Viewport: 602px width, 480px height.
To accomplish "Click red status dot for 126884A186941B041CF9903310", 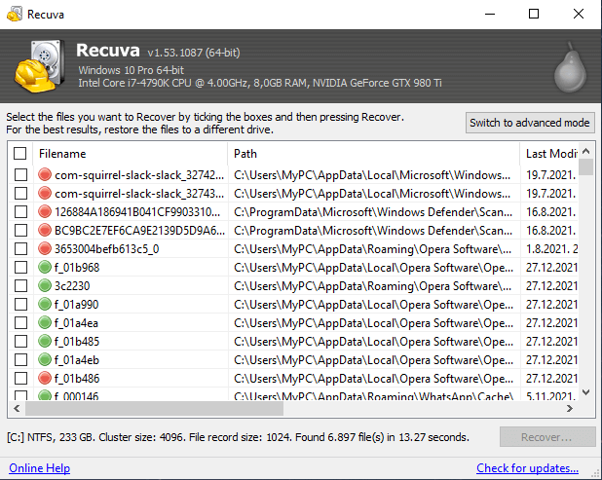I will click(45, 211).
